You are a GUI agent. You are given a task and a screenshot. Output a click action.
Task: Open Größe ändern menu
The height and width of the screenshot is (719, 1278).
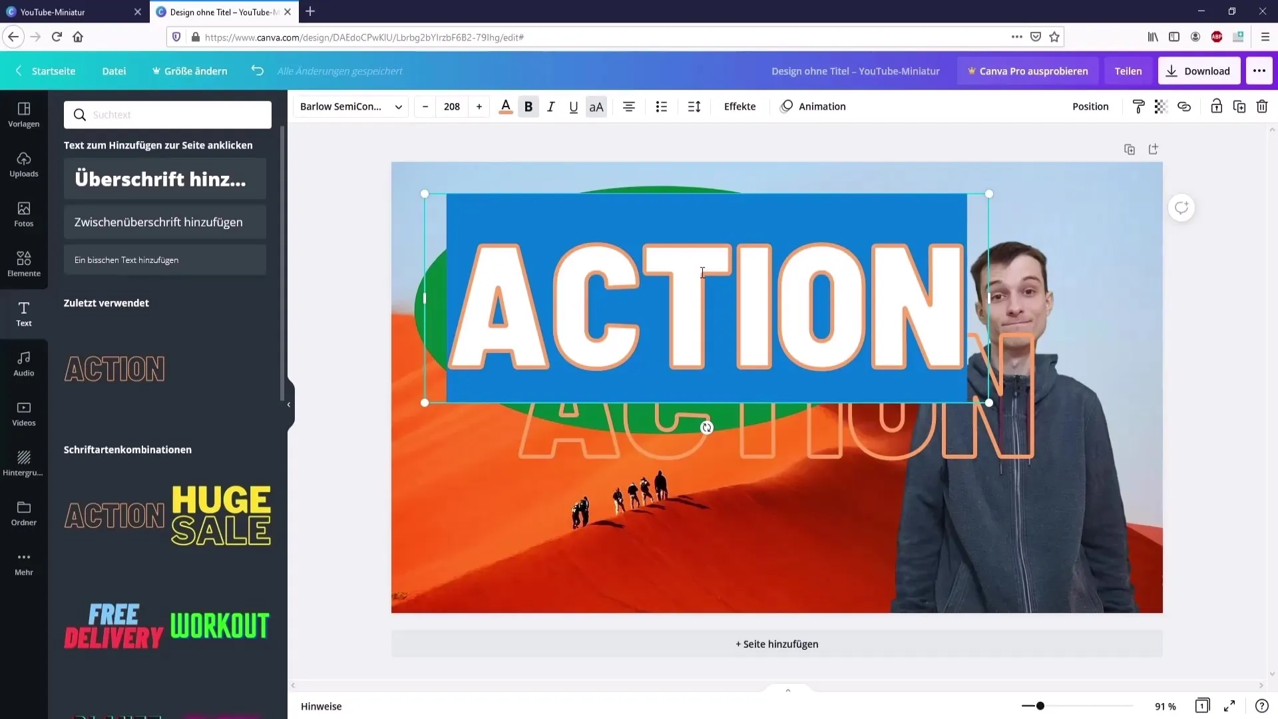(x=190, y=71)
